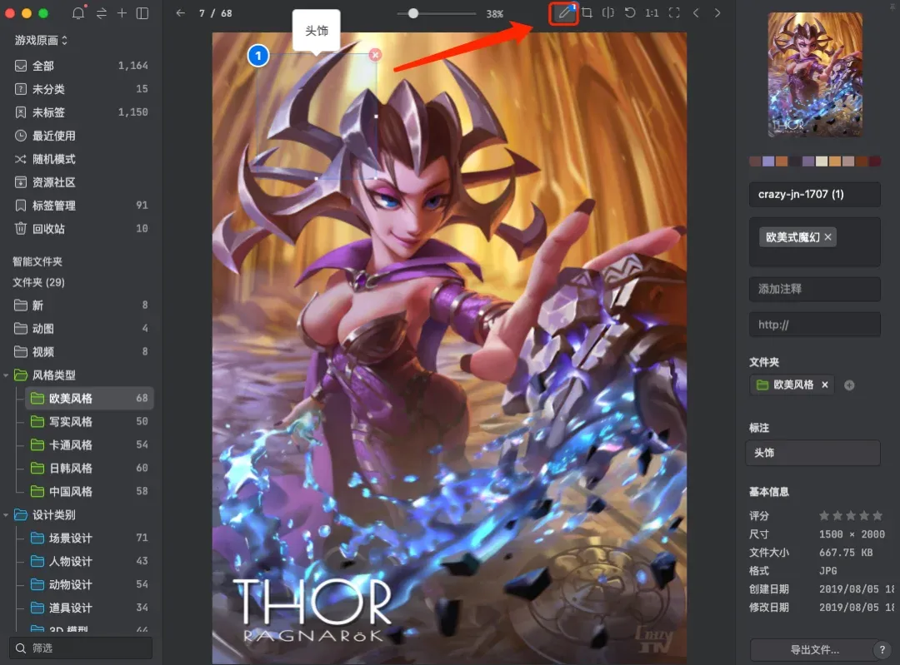900x665 pixels.
Task: Toggle the annotation pencil tool
Action: (563, 12)
